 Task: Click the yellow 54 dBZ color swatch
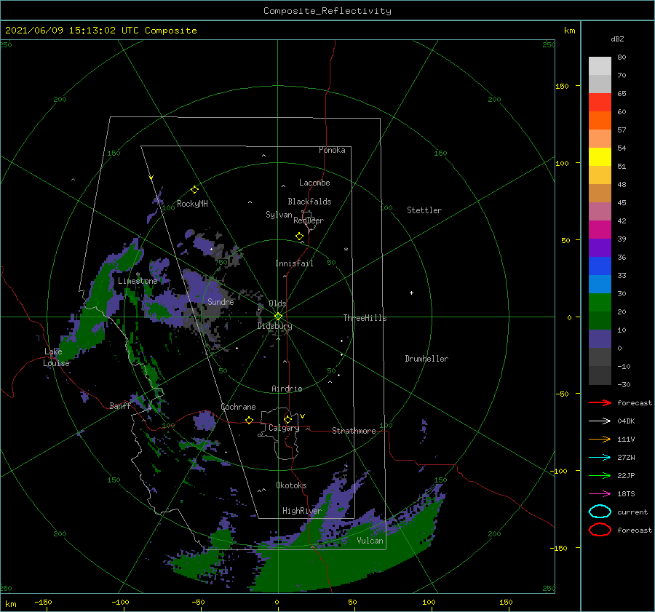pyautogui.click(x=600, y=156)
